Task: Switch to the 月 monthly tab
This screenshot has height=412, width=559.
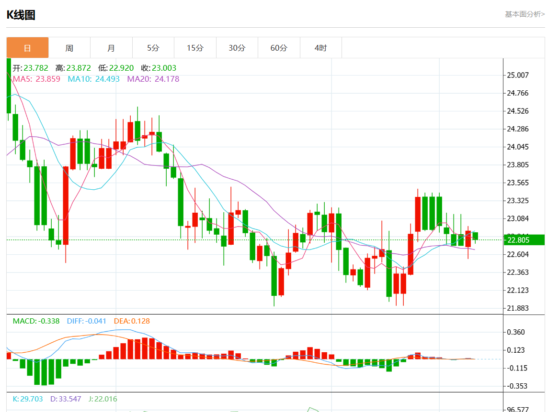Action: 111,48
